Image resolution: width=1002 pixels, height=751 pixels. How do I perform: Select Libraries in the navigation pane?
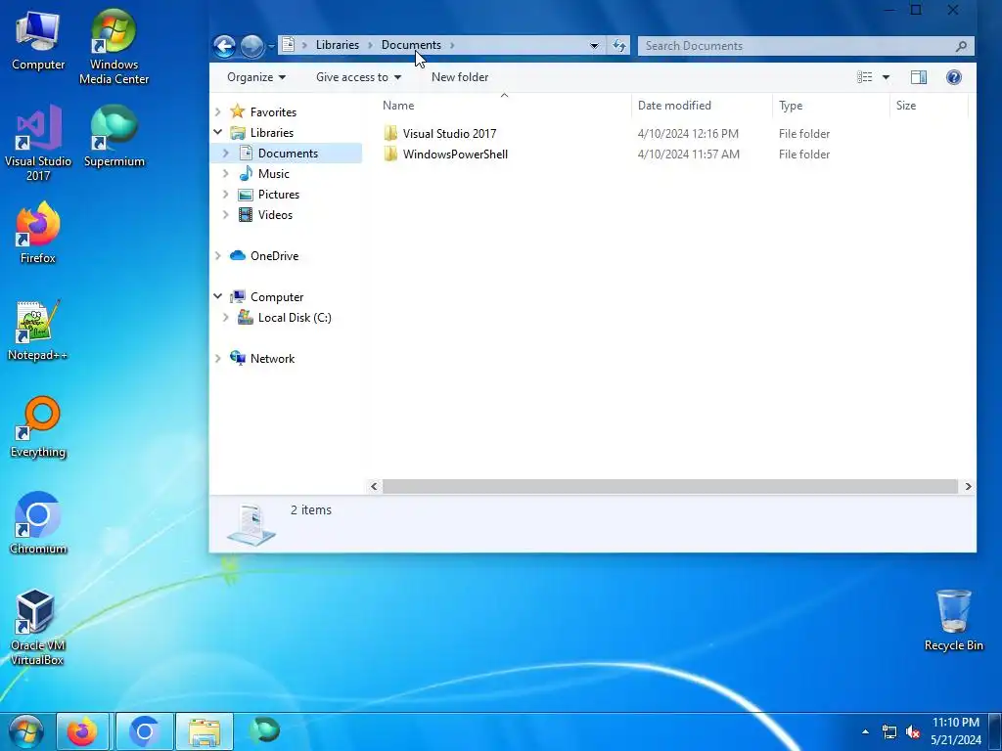coord(272,133)
